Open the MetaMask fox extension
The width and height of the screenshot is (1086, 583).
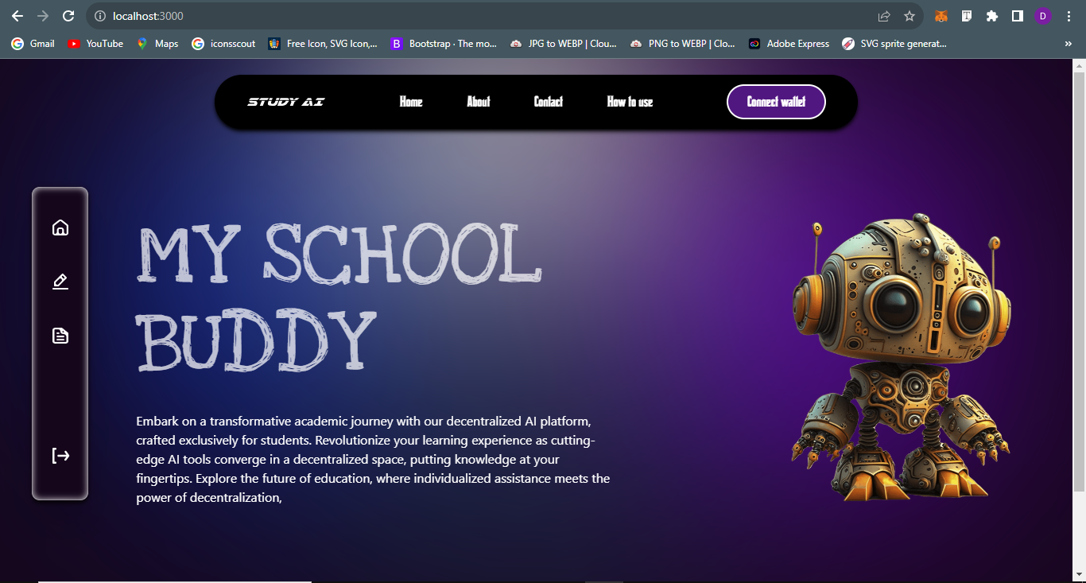(941, 16)
